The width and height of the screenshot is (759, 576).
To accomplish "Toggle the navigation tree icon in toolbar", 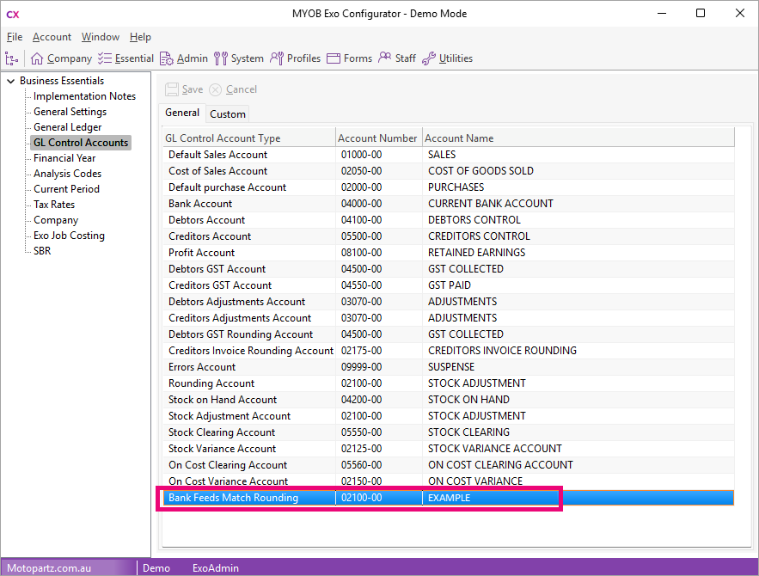I will [x=12, y=58].
